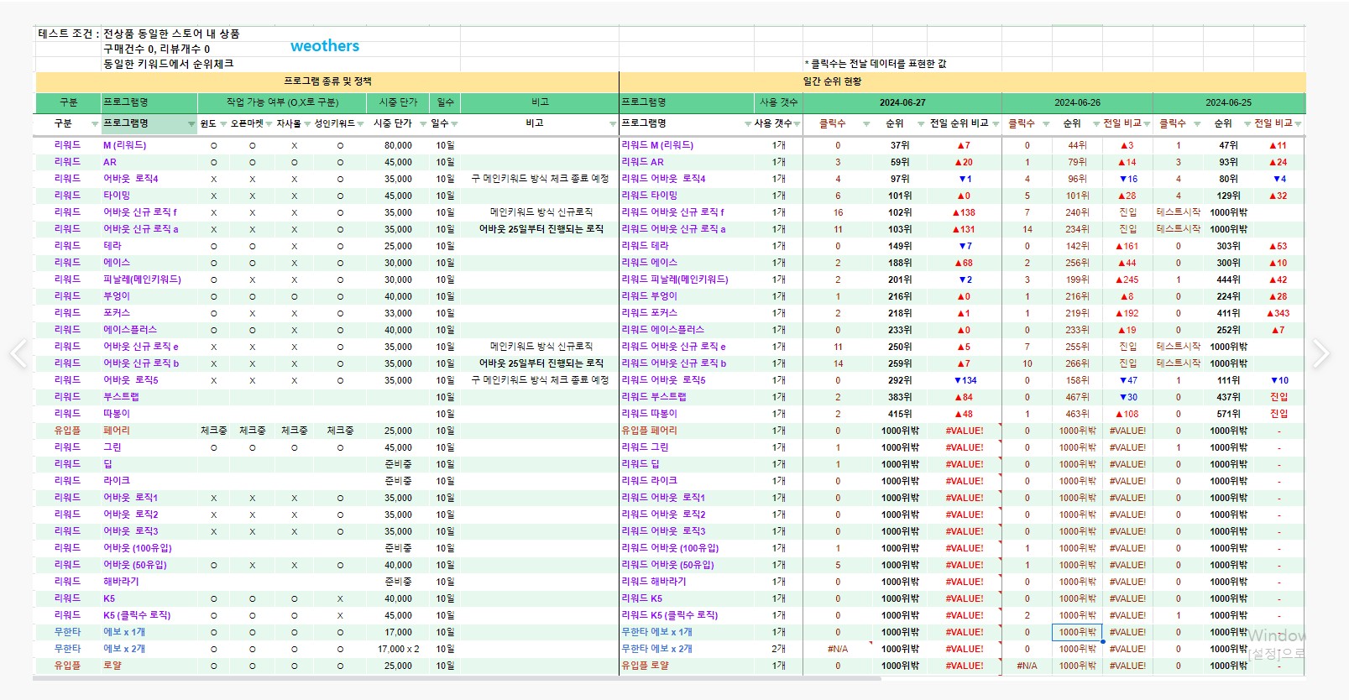
Task: Select the ▼134 rank change cell
Action: 965,380
